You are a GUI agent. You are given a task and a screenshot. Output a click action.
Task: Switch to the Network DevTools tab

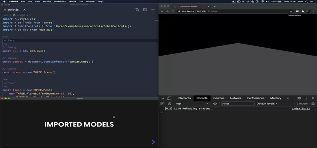point(236,98)
